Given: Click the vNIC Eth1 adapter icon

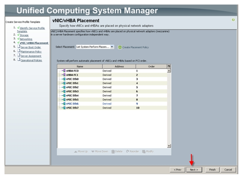Looking at the screenshot, I should point(64,83).
